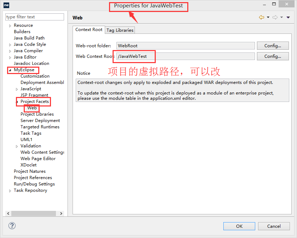Click Config button for Web Context Root
The image size is (297, 238).
273,56
